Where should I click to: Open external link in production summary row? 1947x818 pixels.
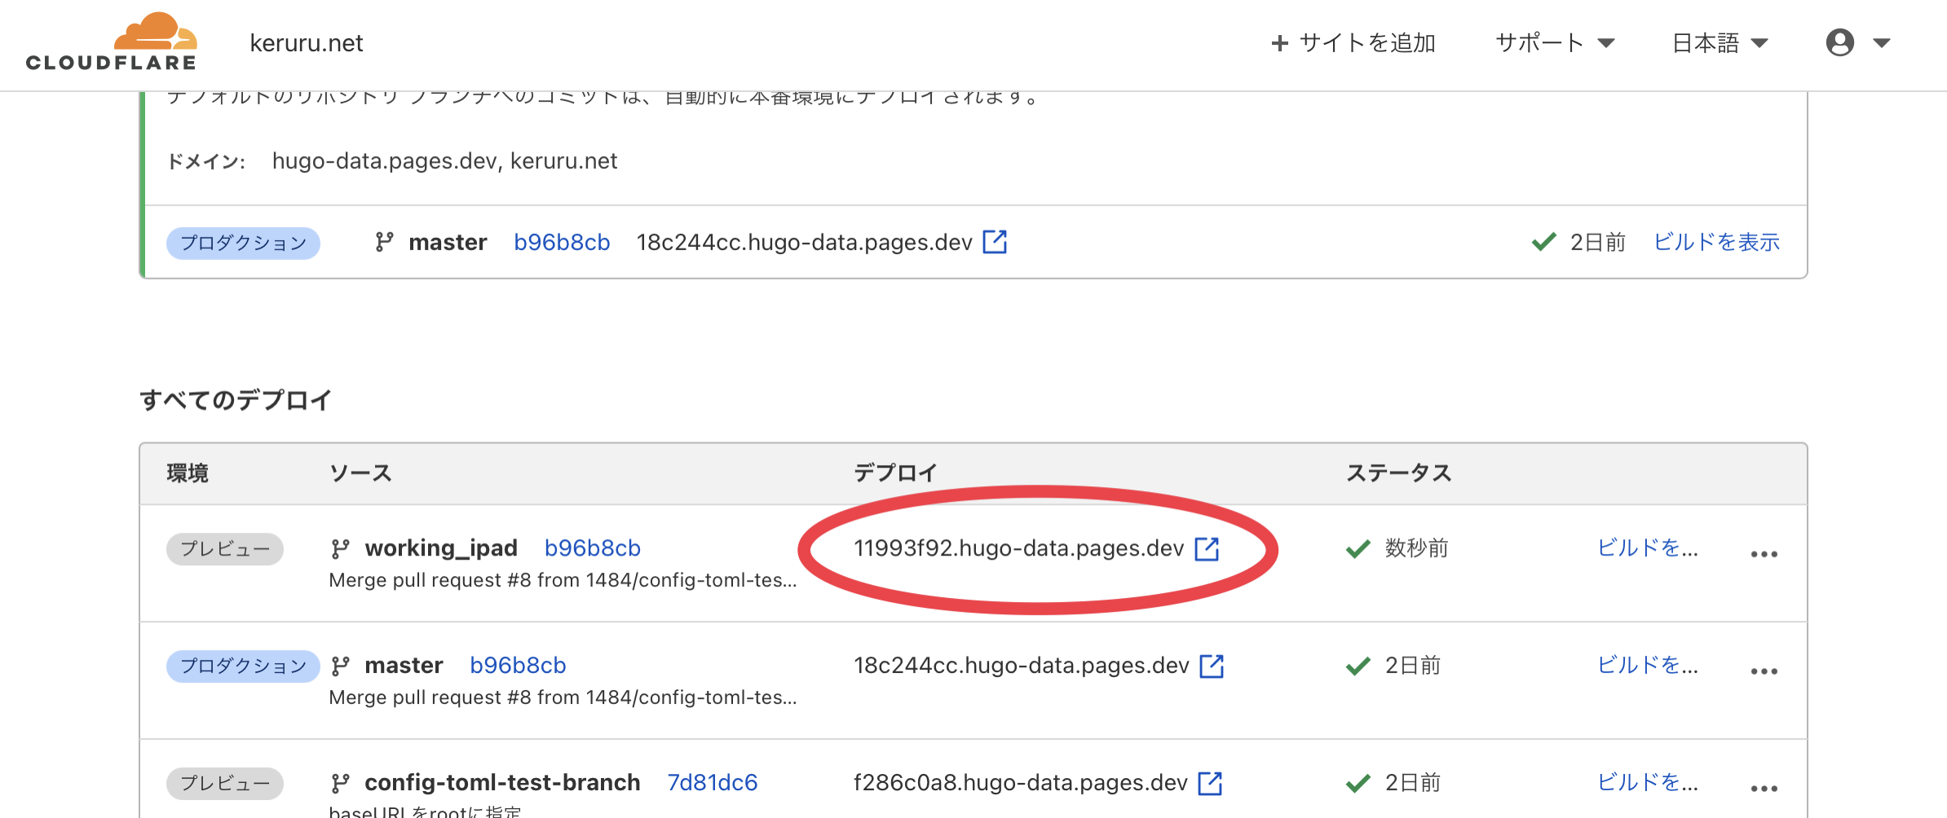[x=995, y=242]
